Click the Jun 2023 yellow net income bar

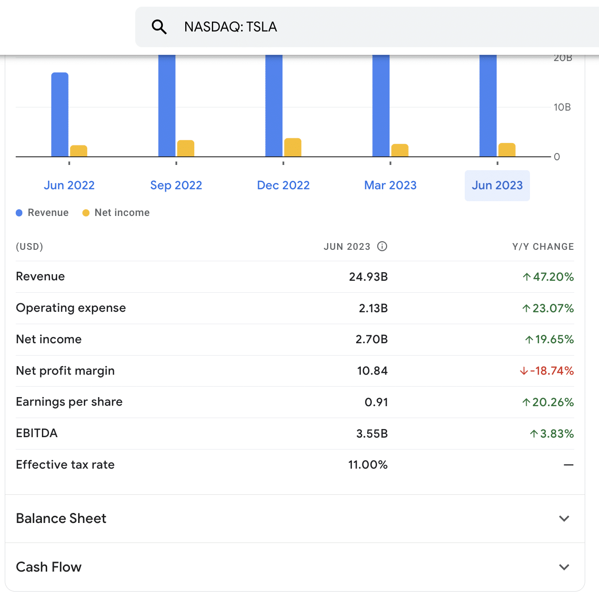click(507, 150)
